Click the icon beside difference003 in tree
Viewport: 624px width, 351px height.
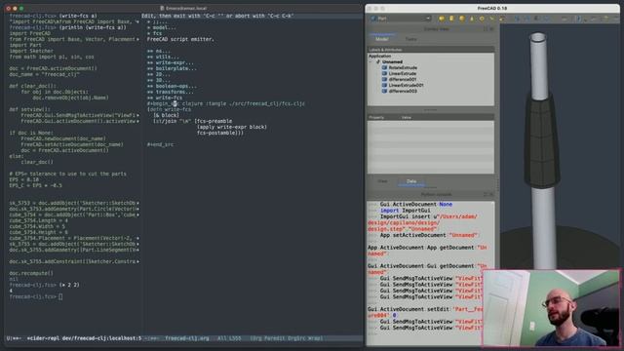(x=384, y=91)
